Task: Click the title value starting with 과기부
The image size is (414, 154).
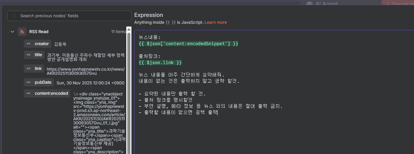Action: 86,57
